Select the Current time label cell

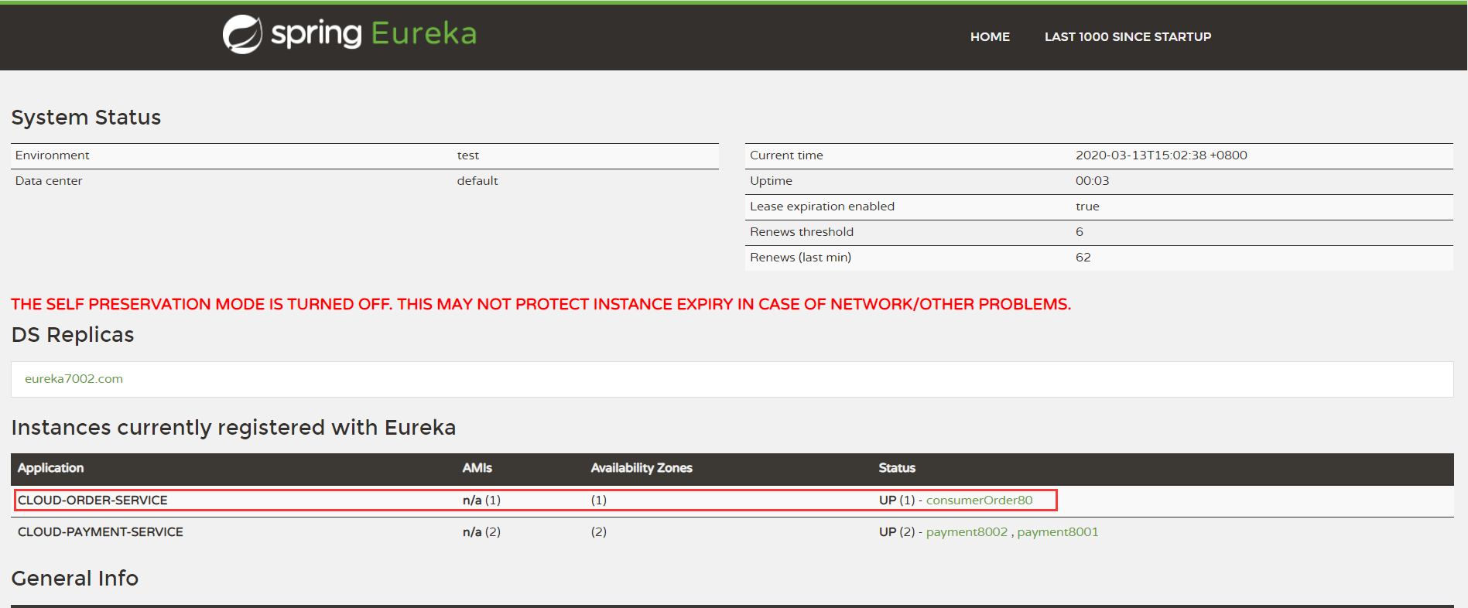(x=786, y=155)
